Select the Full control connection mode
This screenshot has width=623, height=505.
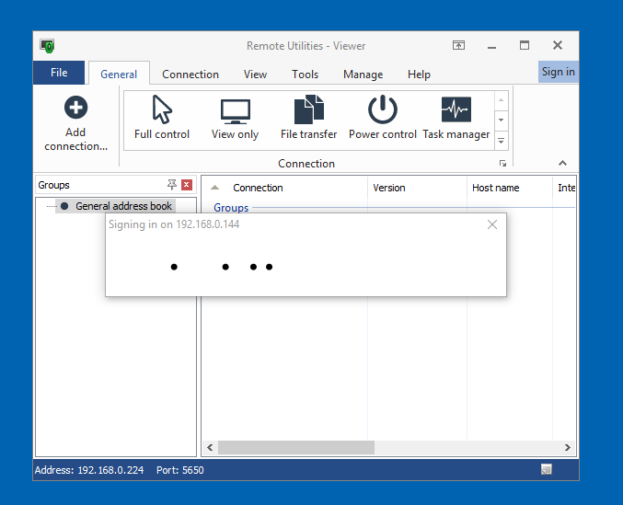pos(162,118)
